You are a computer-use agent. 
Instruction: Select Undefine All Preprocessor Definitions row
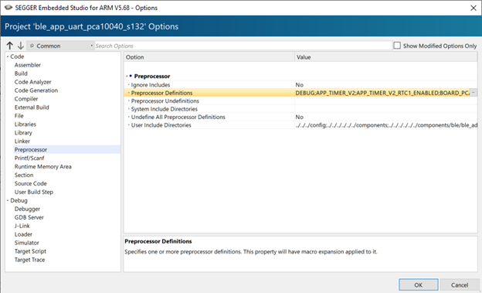(x=300, y=117)
